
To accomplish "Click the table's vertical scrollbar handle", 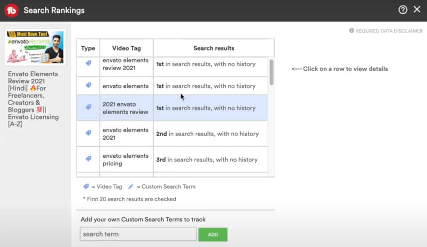I will 271,72.
